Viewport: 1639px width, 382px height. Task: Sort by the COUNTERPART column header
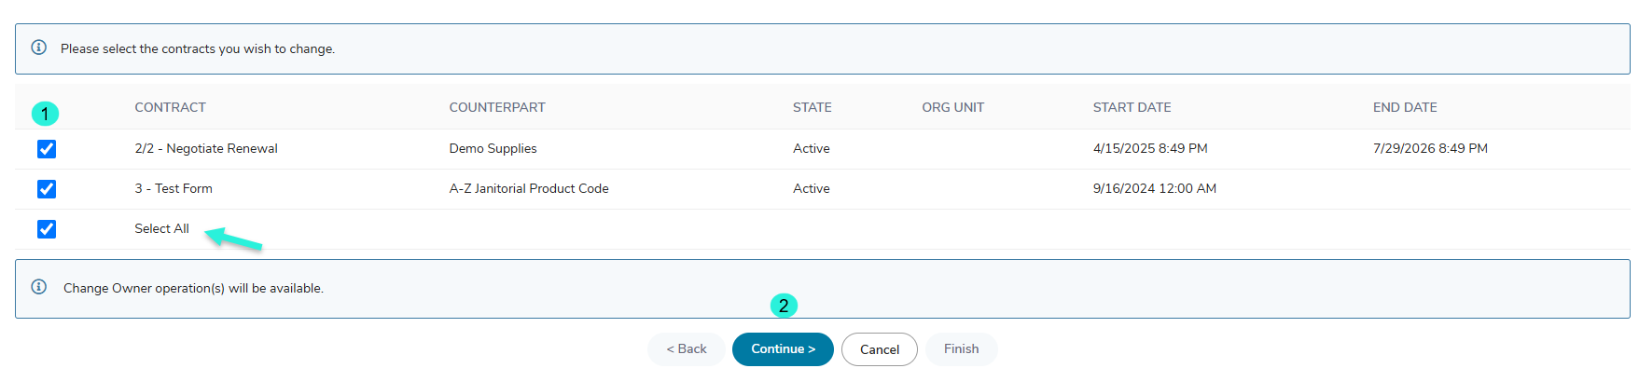tap(497, 107)
